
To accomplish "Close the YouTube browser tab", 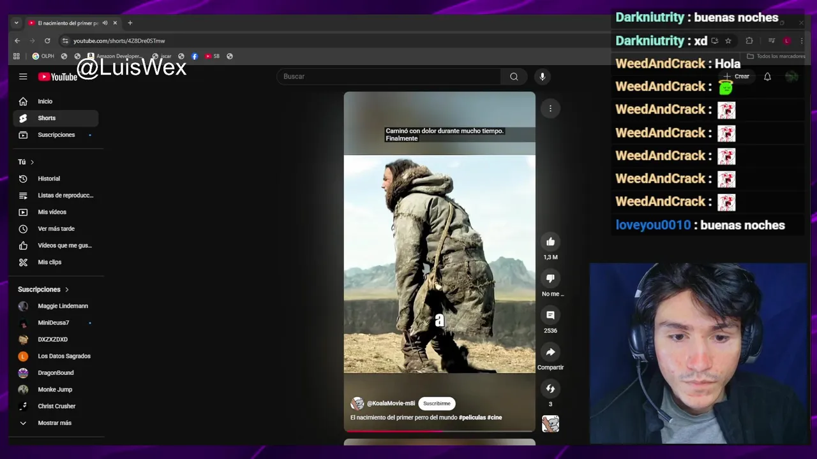I will 115,23.
